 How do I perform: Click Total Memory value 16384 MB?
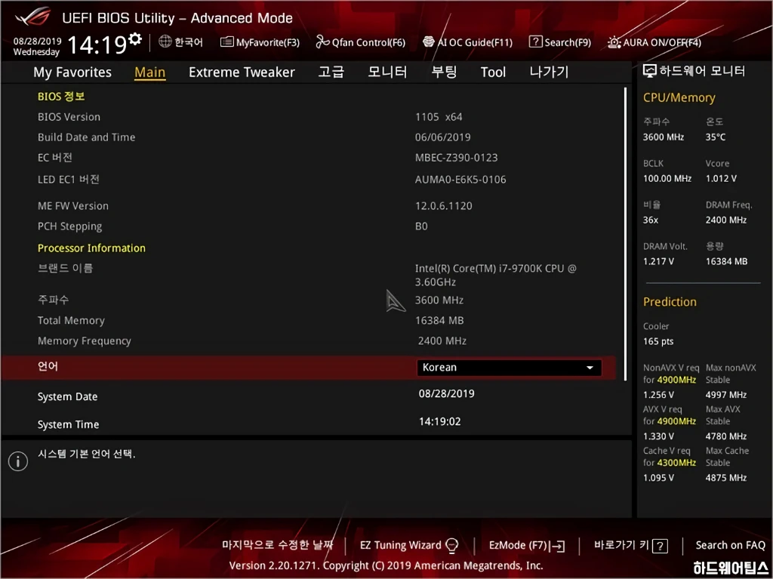tap(439, 321)
